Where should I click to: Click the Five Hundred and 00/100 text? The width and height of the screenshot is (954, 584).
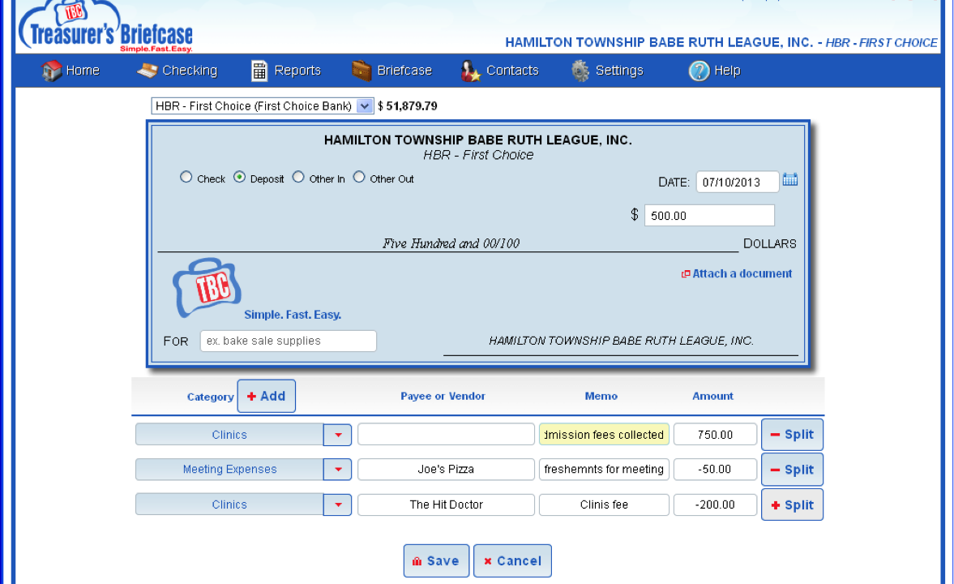click(x=451, y=243)
